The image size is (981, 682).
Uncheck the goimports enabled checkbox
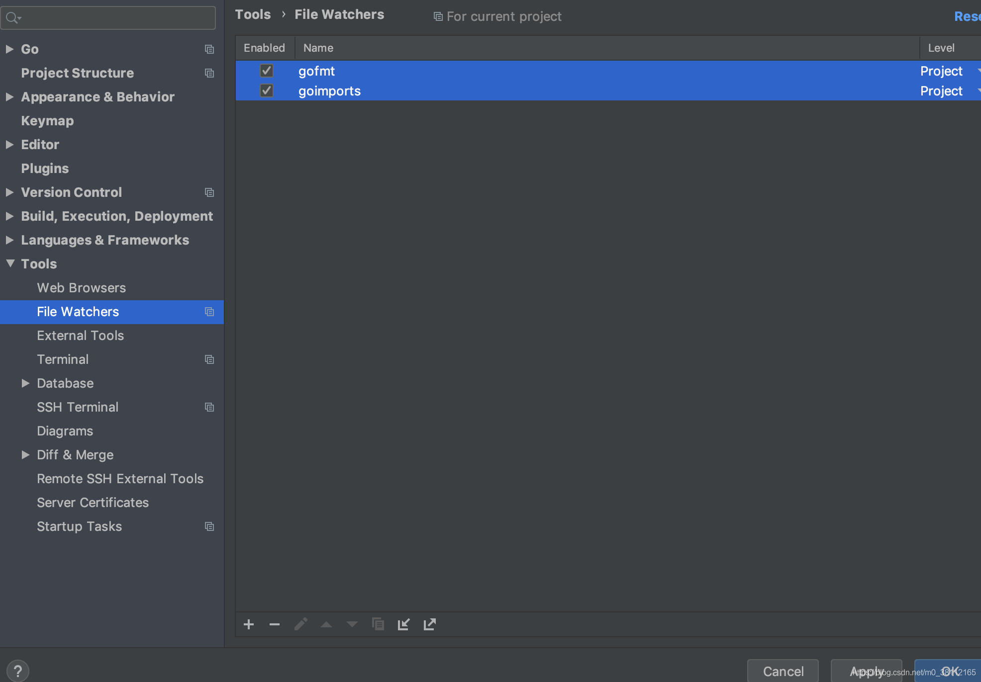point(267,90)
